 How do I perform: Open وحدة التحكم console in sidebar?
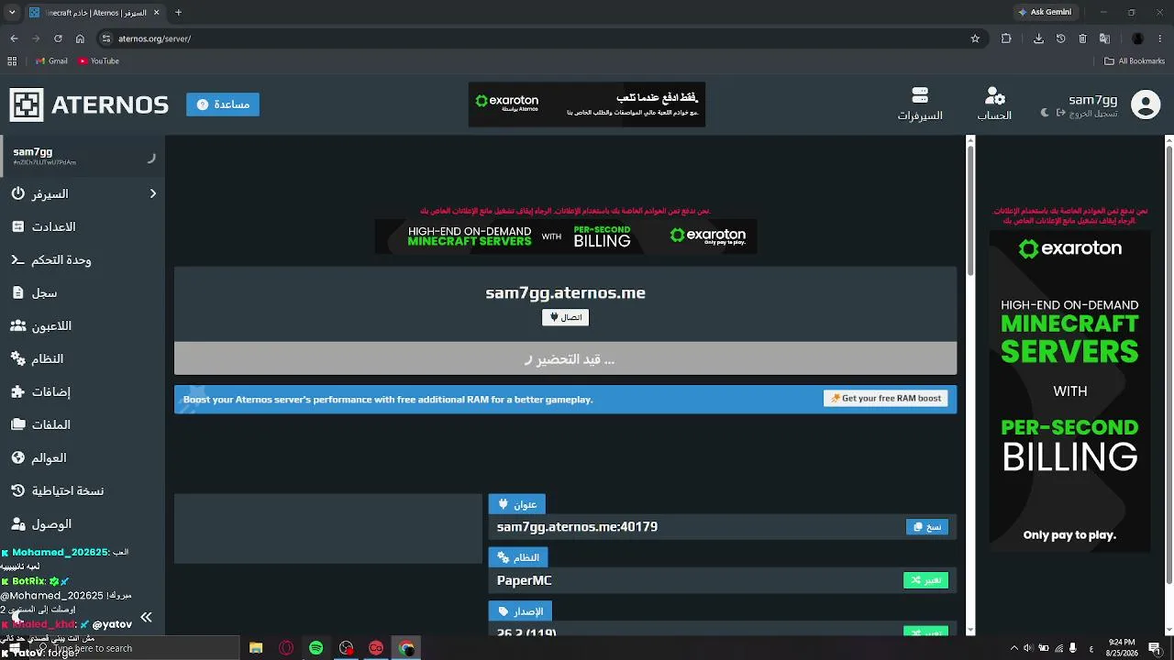point(51,260)
